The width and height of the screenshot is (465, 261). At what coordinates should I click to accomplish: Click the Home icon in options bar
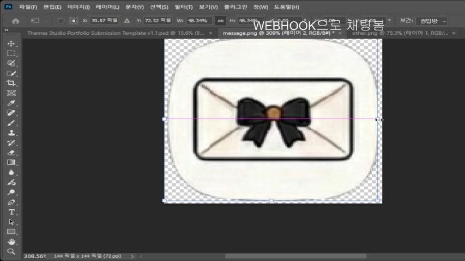pos(16,21)
